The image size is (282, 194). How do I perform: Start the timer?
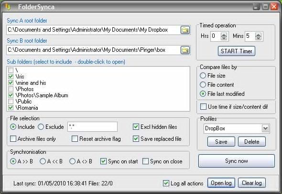pos(236,51)
